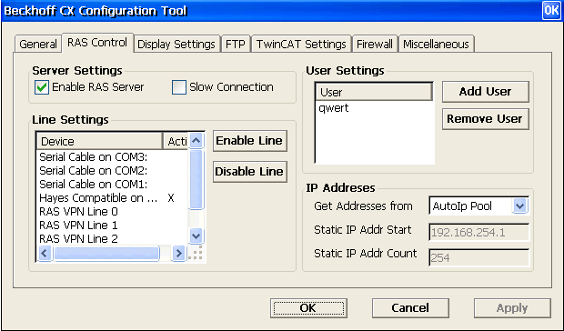Click the User column header

pyautogui.click(x=374, y=92)
